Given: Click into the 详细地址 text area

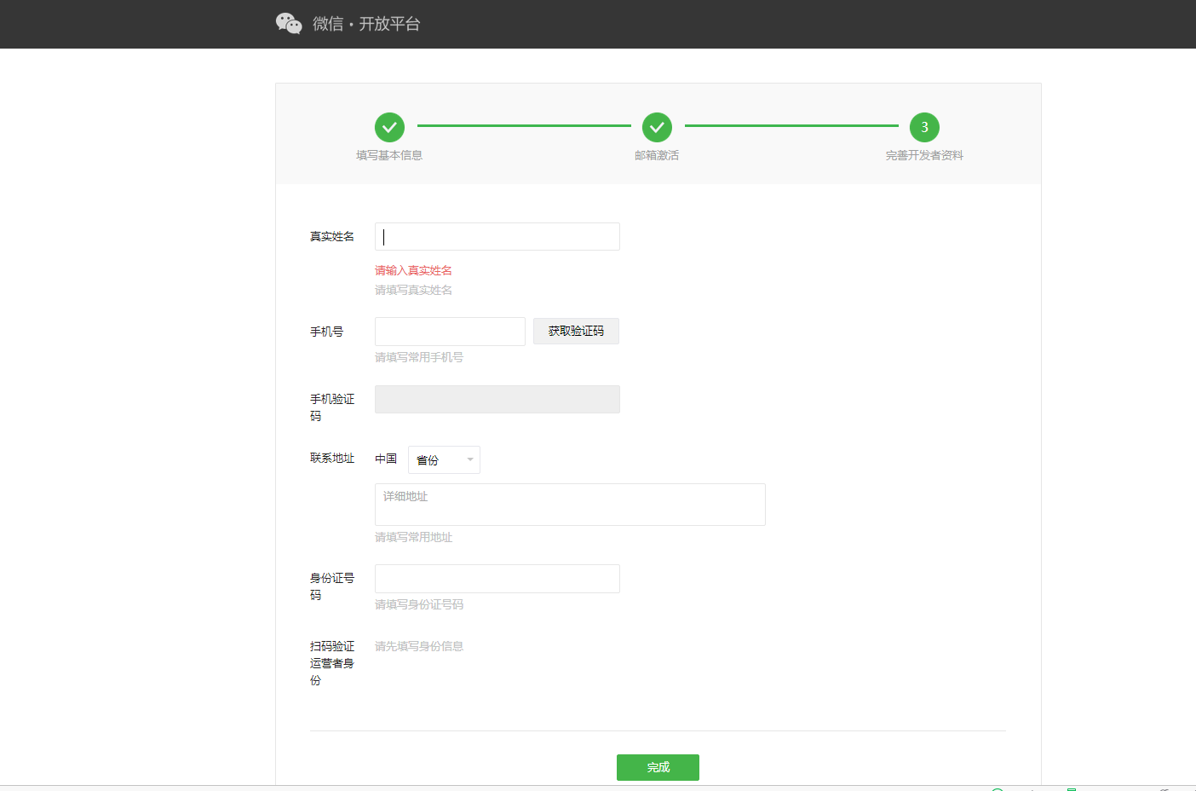Looking at the screenshot, I should 570,505.
